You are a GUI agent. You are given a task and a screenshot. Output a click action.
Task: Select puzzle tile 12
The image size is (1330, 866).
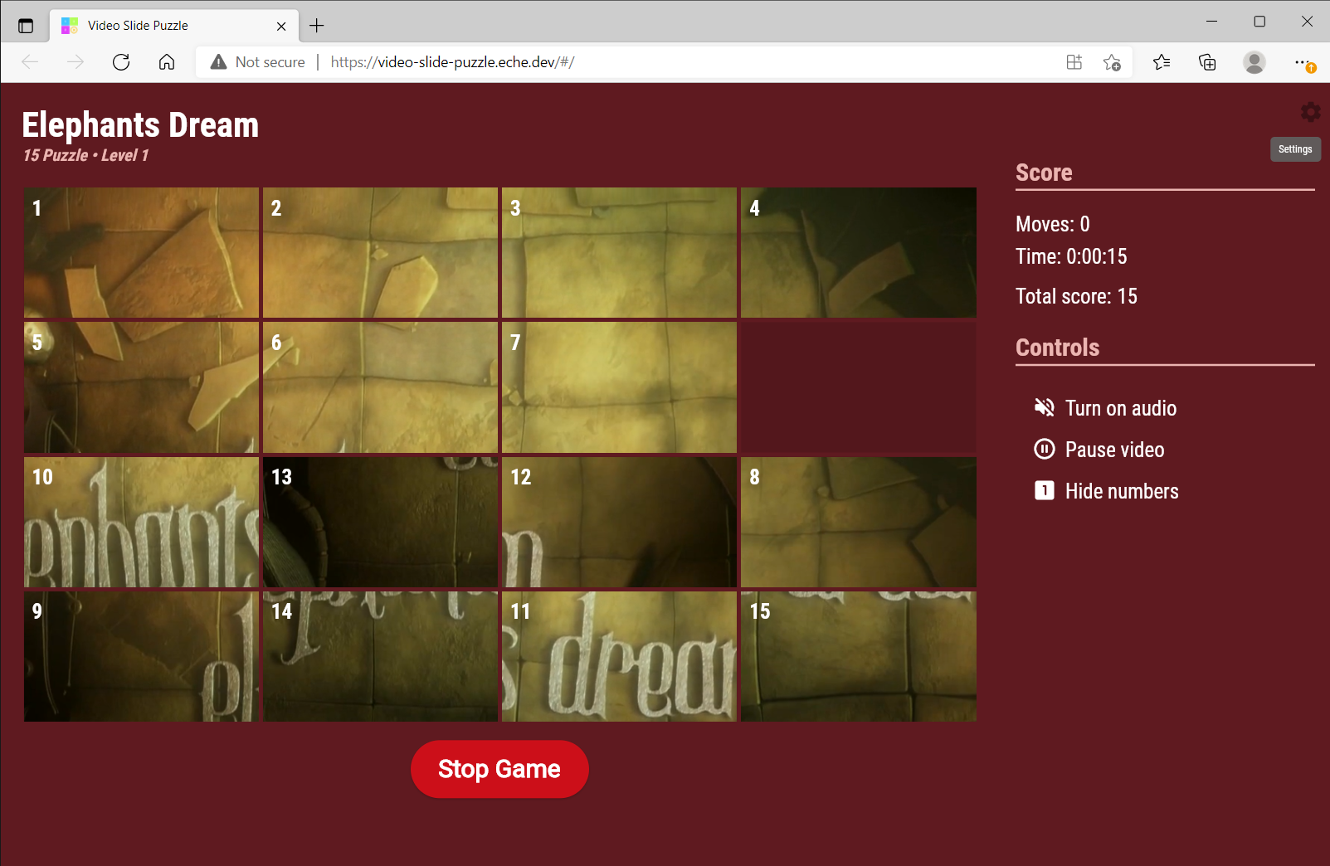coord(619,522)
